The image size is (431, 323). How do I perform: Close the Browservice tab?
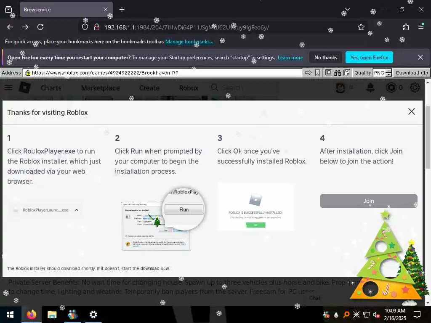tap(106, 10)
